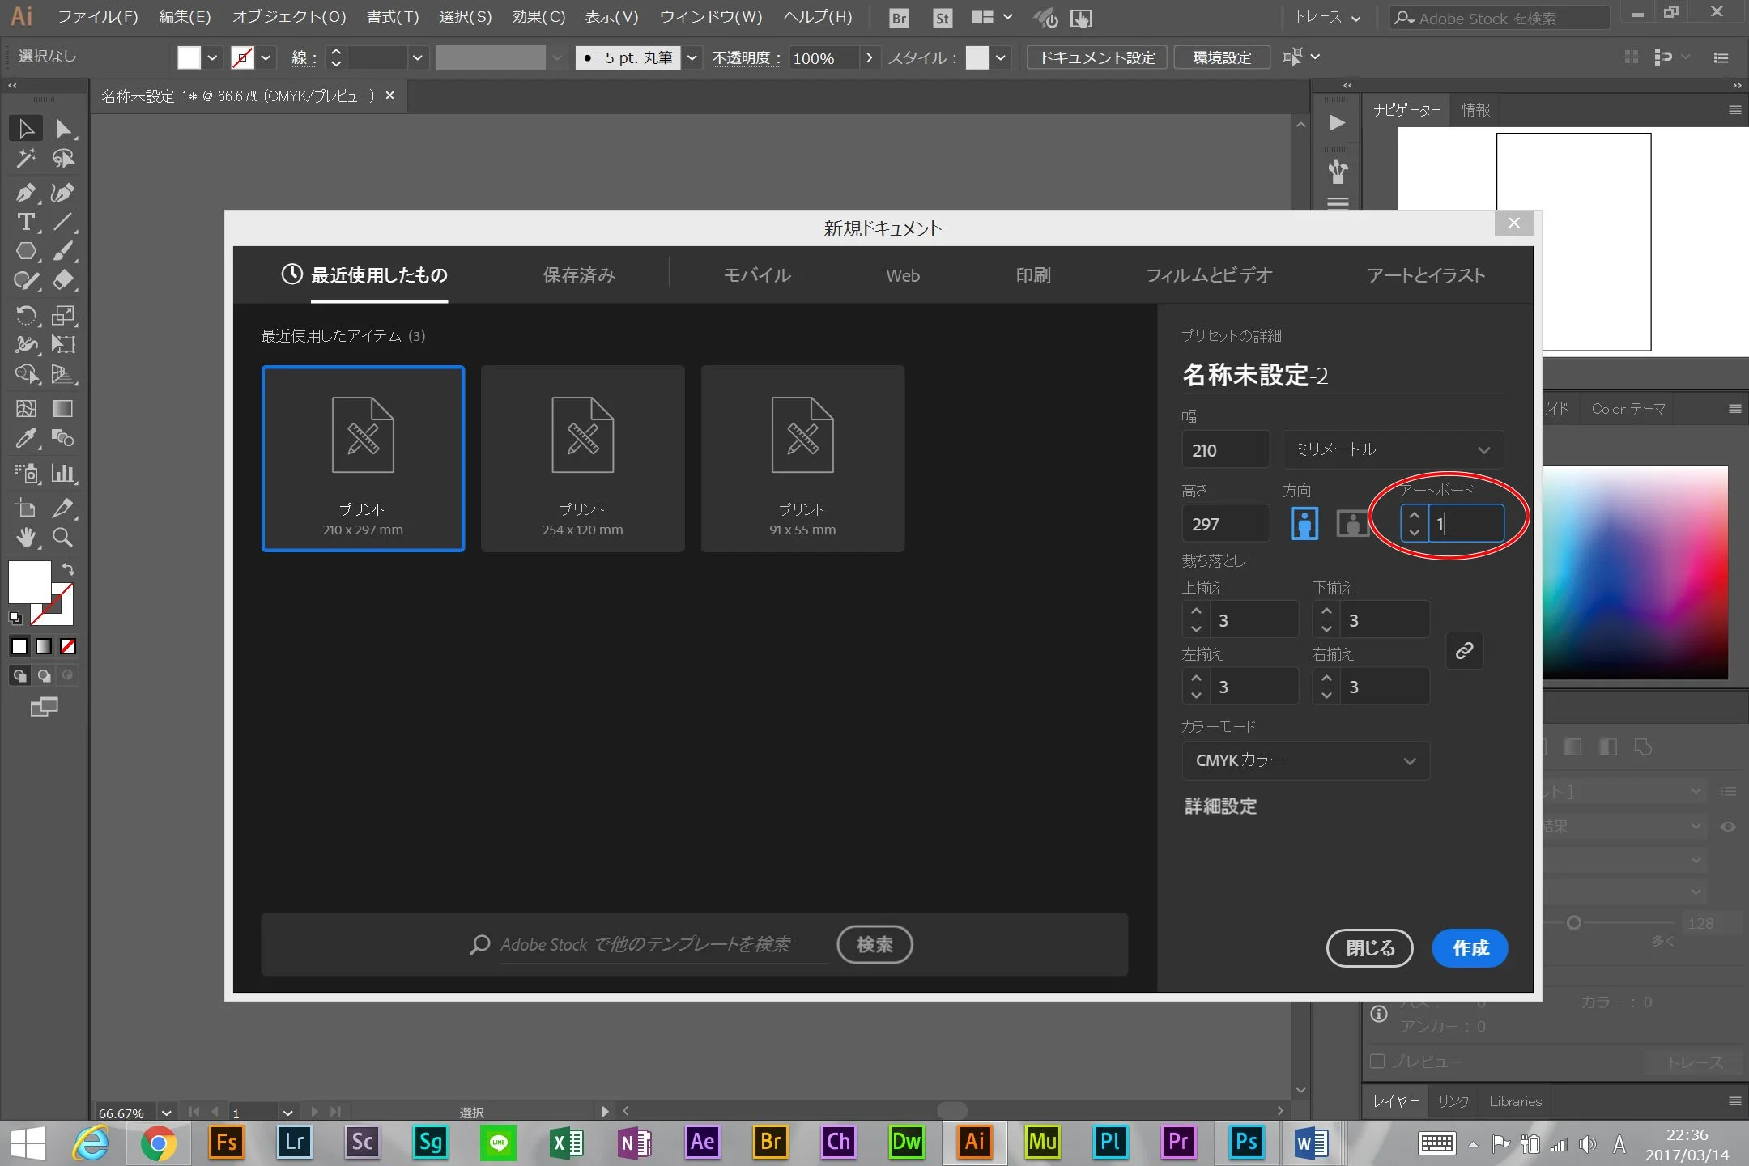The width and height of the screenshot is (1749, 1166).
Task: Select the Pen tool in toolbar
Action: click(24, 193)
